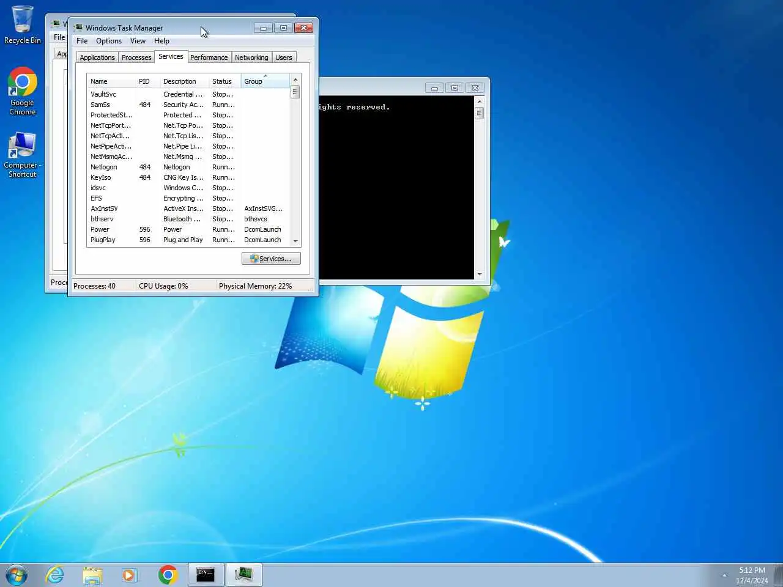The width and height of the screenshot is (783, 587).
Task: Select the Power service row
Action: pyautogui.click(x=188, y=229)
